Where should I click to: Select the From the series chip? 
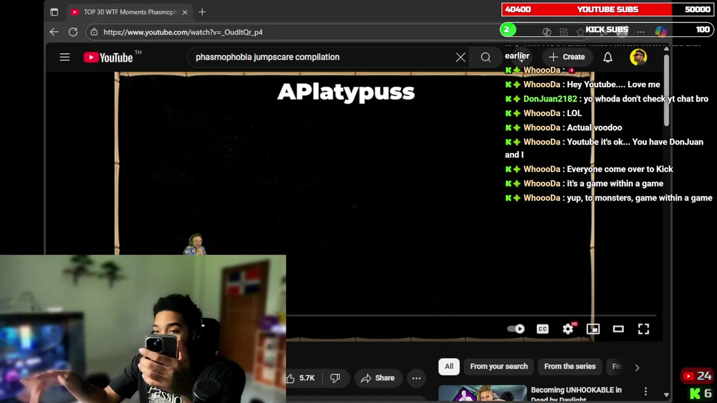click(x=570, y=367)
